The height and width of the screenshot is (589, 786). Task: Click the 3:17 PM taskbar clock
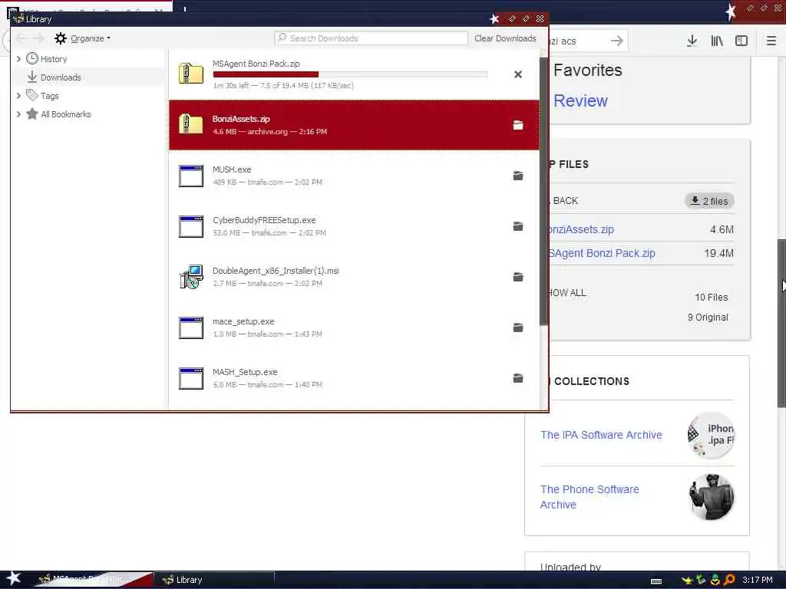pyautogui.click(x=758, y=580)
